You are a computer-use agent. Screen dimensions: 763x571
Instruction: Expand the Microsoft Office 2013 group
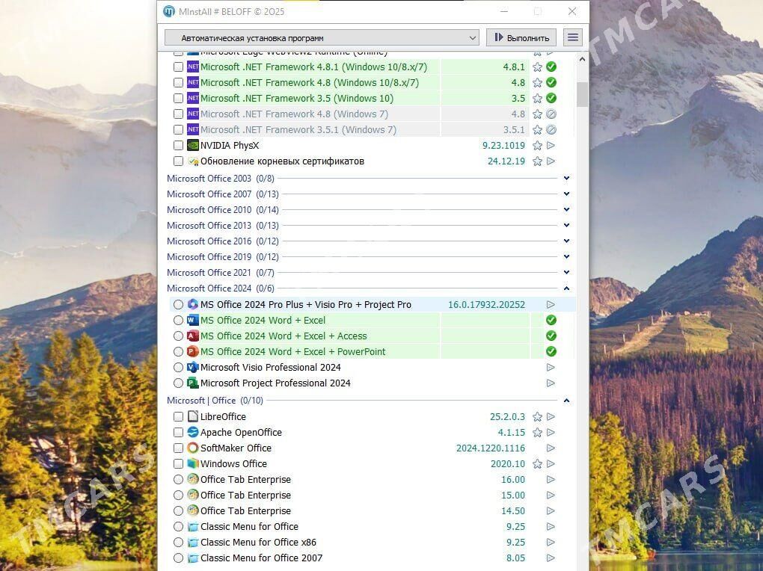point(566,225)
